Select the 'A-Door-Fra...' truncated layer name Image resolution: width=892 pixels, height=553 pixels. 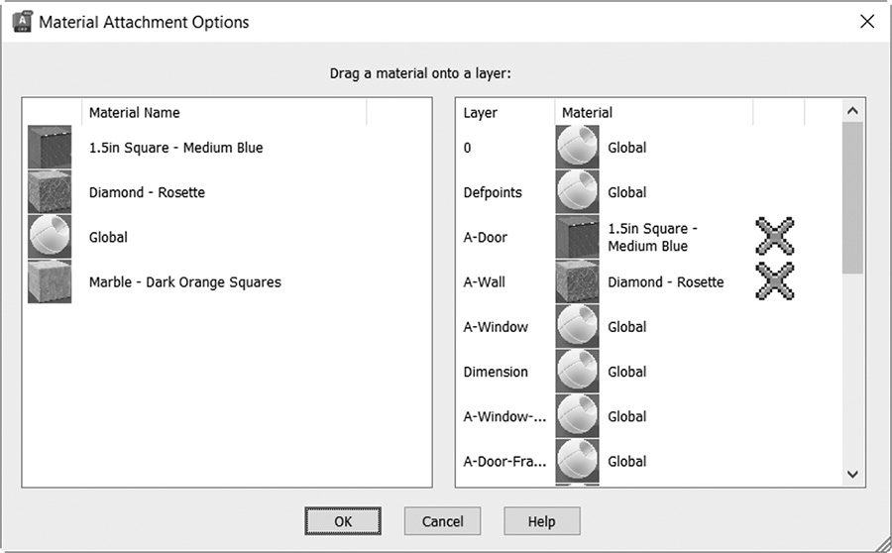pos(504,462)
